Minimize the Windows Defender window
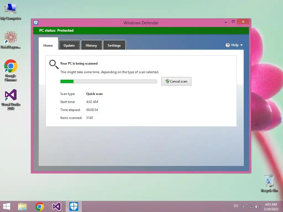The image size is (283, 212). point(226,22)
